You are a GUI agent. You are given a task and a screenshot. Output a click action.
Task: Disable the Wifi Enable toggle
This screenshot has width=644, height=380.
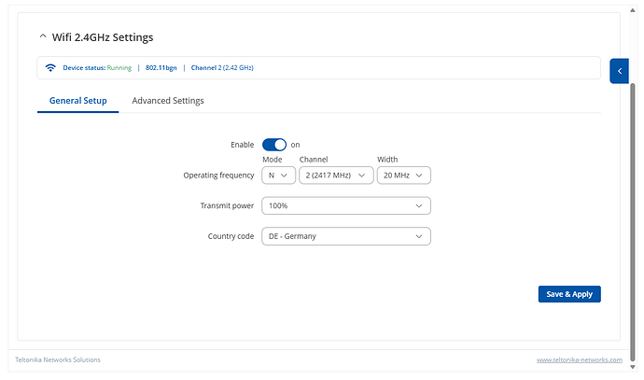[273, 145]
